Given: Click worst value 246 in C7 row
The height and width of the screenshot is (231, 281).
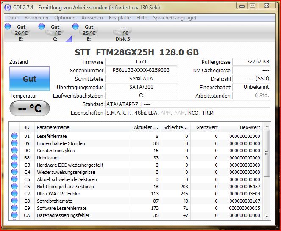Looking at the screenshot, I should coord(184,194).
